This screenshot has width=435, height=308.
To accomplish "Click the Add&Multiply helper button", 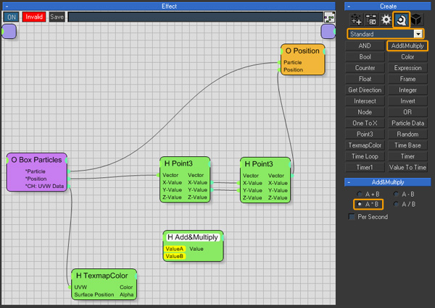I will (407, 46).
